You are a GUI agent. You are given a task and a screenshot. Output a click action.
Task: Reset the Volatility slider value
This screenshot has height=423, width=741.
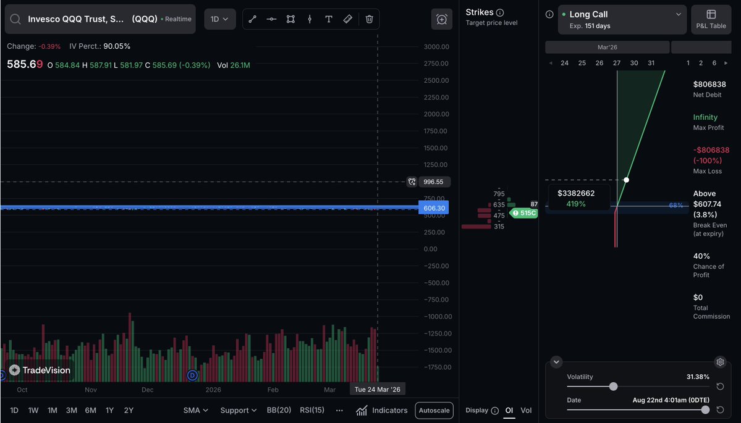tap(720, 387)
